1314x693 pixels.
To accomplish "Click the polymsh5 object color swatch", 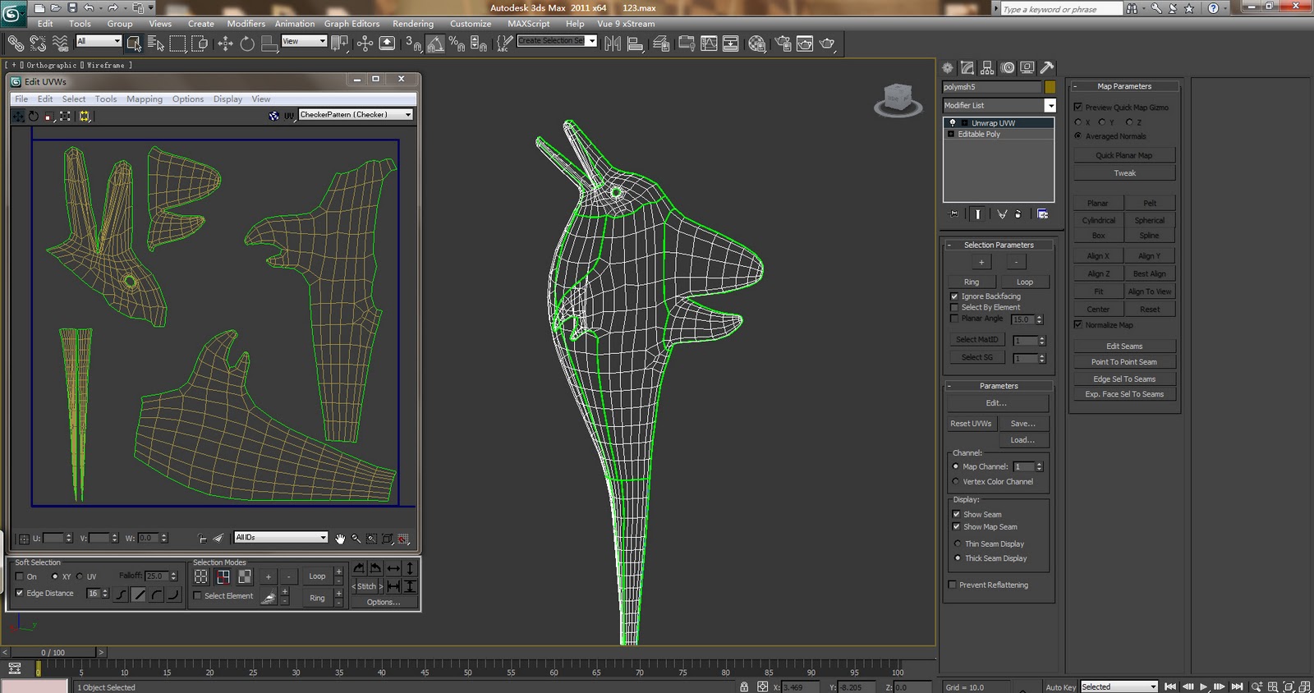I will 1050,87.
